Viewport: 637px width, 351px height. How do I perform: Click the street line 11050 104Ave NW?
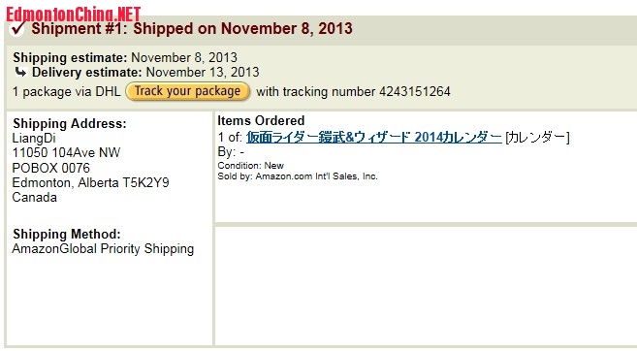pos(66,153)
